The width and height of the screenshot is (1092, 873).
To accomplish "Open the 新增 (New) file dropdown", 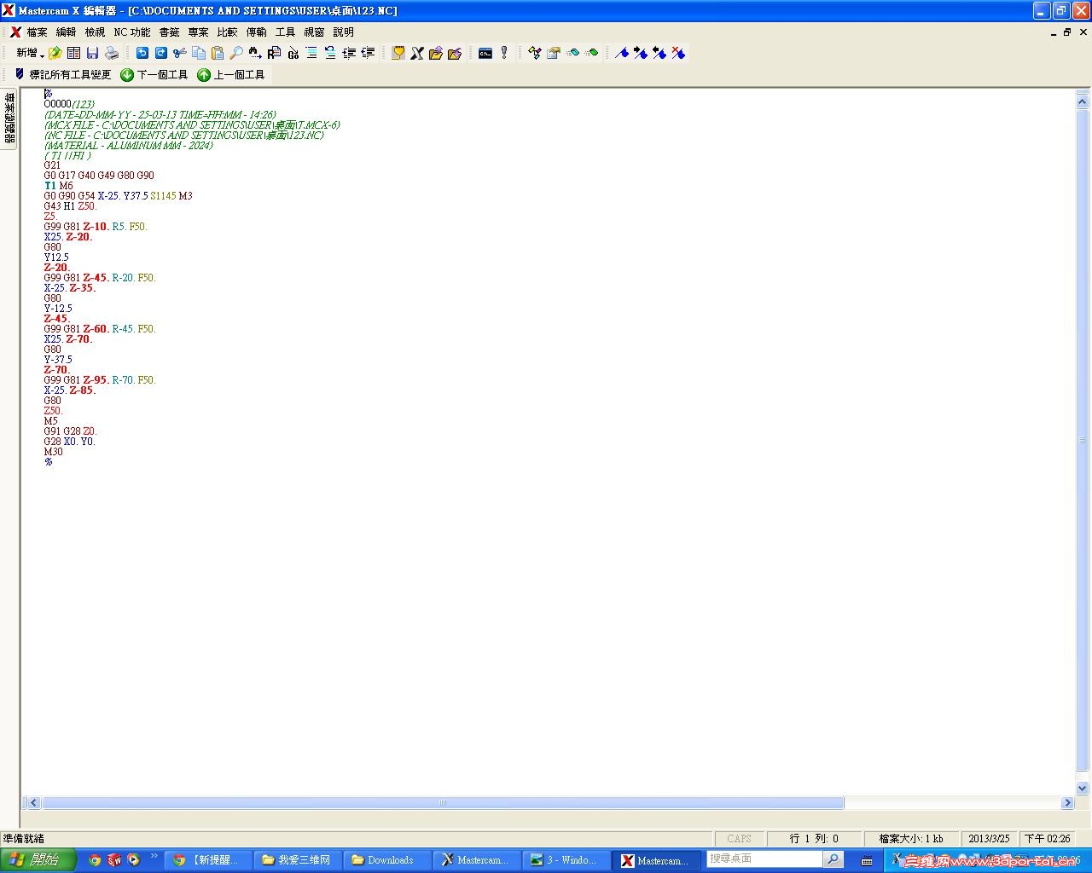I will tap(30, 53).
